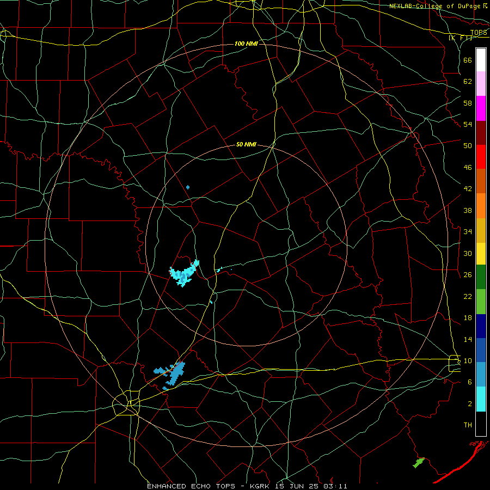Click the 42 legend value

pos(468,189)
